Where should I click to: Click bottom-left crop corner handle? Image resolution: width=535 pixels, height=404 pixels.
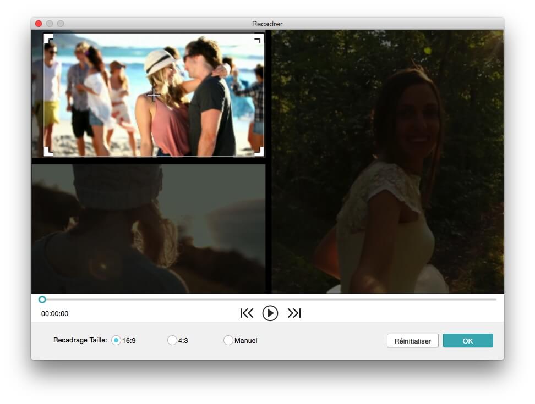coord(48,152)
